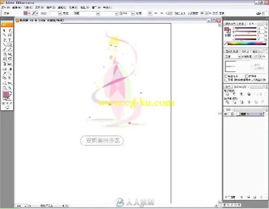The image size is (269, 209).
Task: Select the Rounded Rectangle shape tool
Action: [x=10, y=45]
